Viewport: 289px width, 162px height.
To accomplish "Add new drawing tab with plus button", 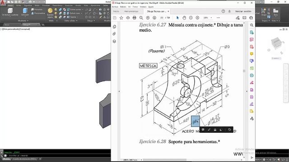I will [43, 25].
